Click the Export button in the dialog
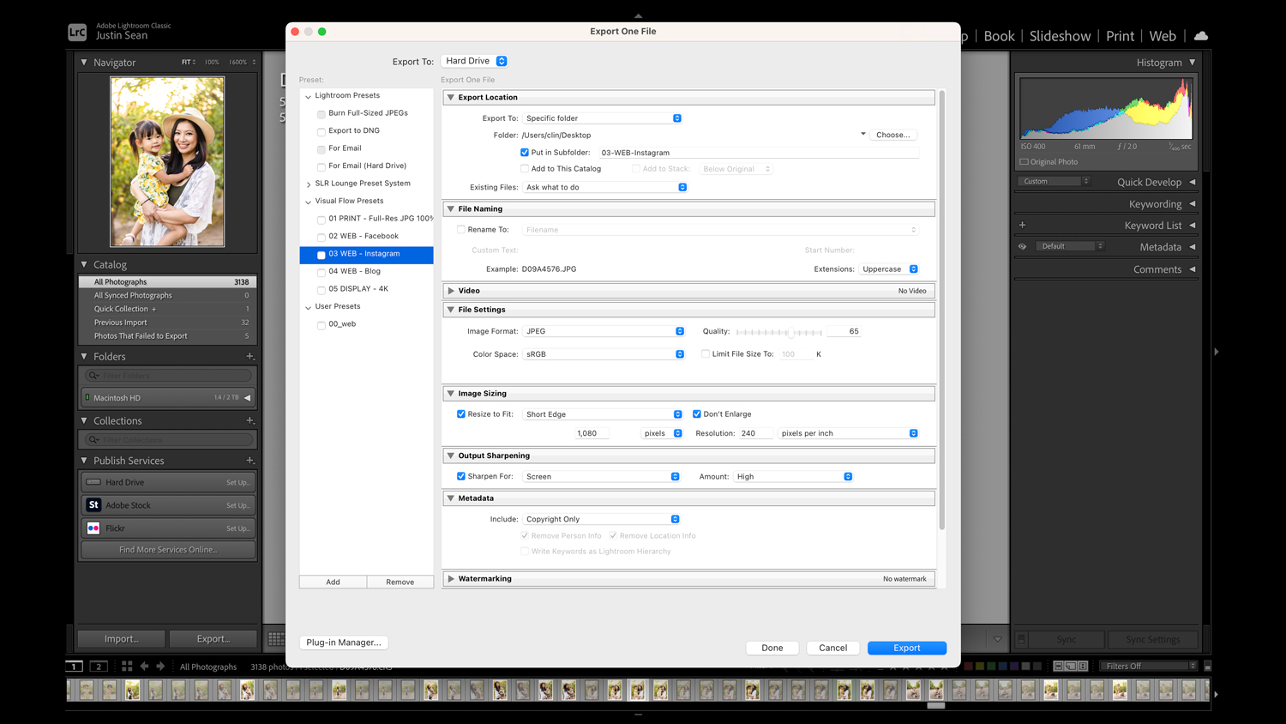Viewport: 1286px width, 724px height. [906, 647]
